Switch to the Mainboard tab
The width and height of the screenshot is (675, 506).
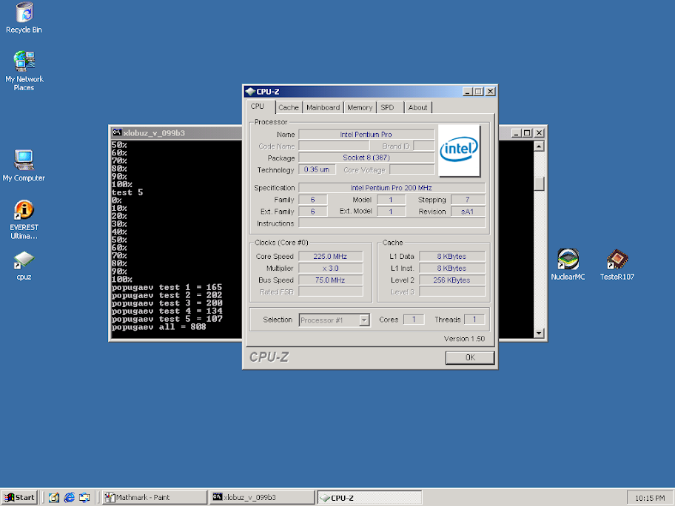pyautogui.click(x=323, y=107)
